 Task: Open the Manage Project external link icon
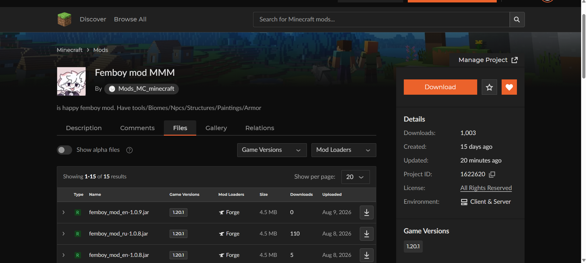[x=514, y=60]
